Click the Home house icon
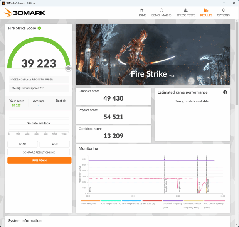This screenshot has width=239, height=227. click(x=142, y=10)
